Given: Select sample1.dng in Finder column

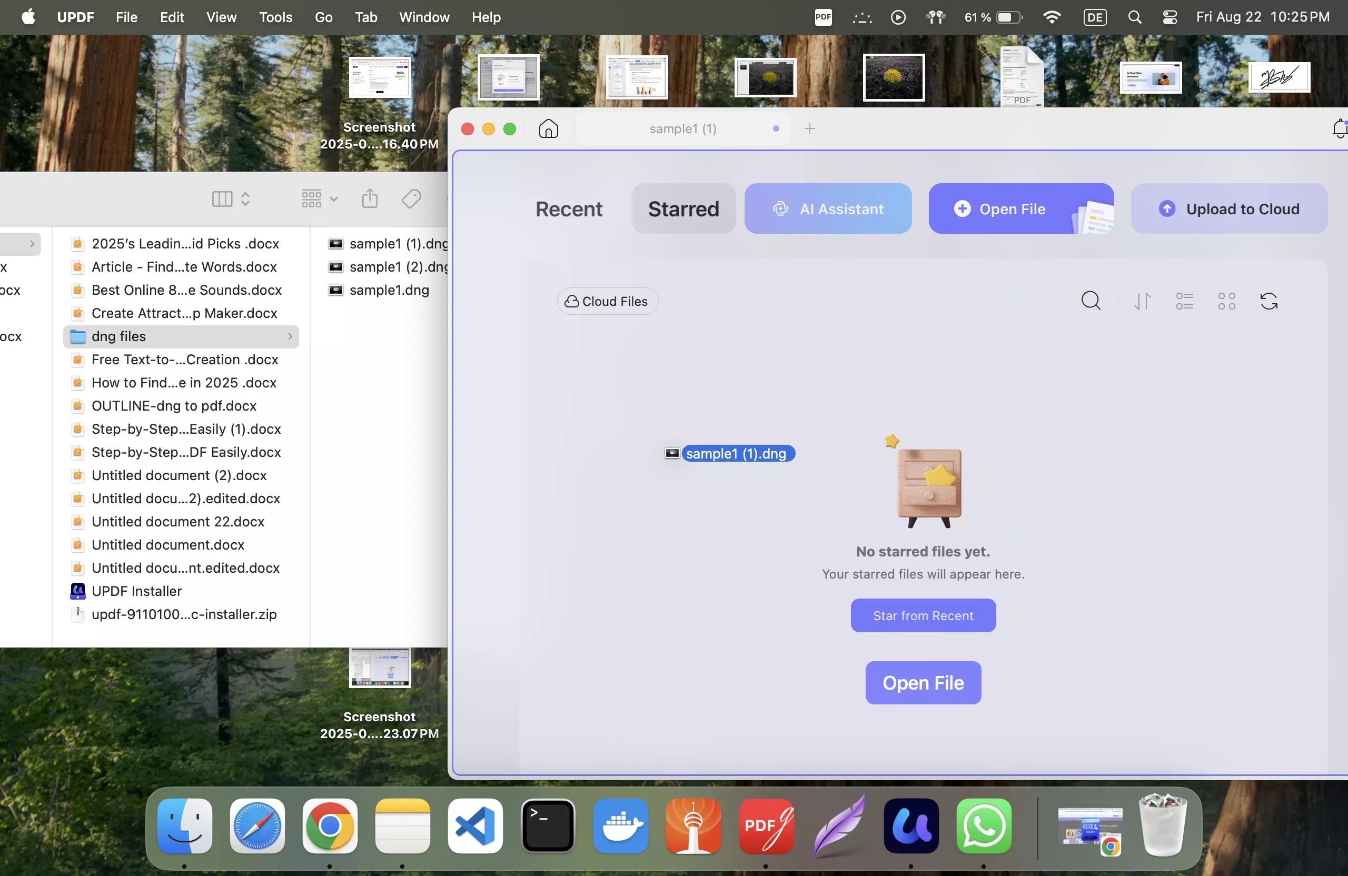Looking at the screenshot, I should point(389,290).
